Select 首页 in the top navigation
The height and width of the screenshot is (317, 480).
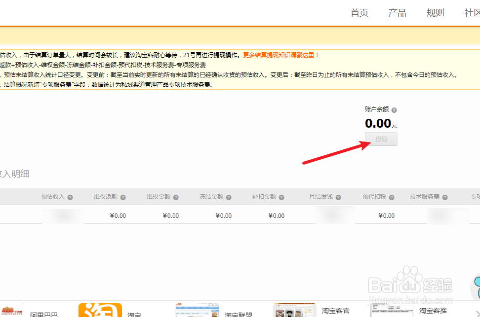pyautogui.click(x=359, y=13)
